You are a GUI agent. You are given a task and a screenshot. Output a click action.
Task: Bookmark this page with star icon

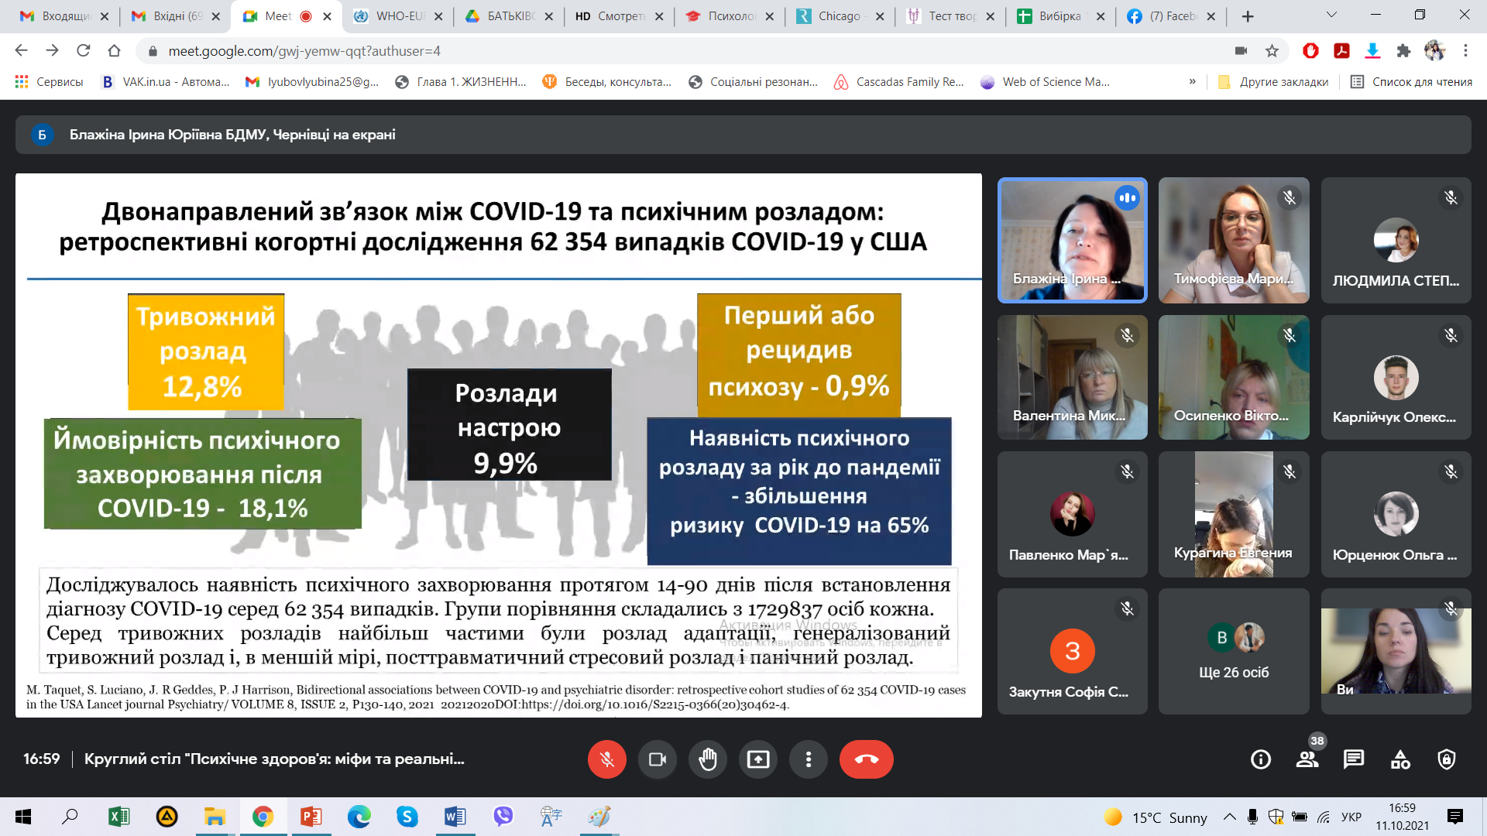[x=1272, y=51]
